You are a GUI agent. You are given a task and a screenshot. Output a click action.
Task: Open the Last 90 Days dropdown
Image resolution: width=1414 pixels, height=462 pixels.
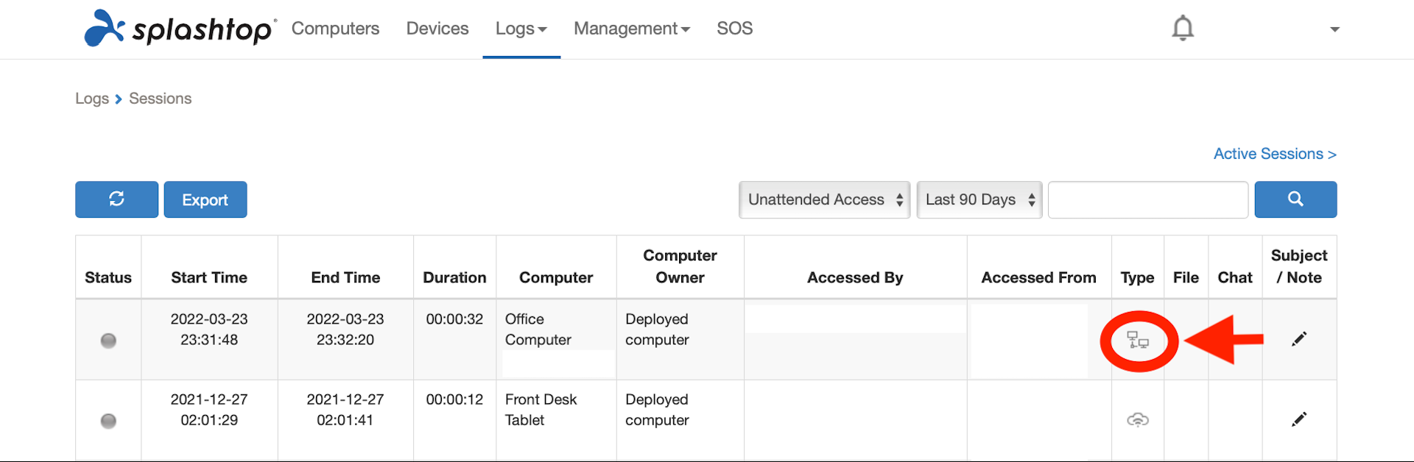click(979, 199)
